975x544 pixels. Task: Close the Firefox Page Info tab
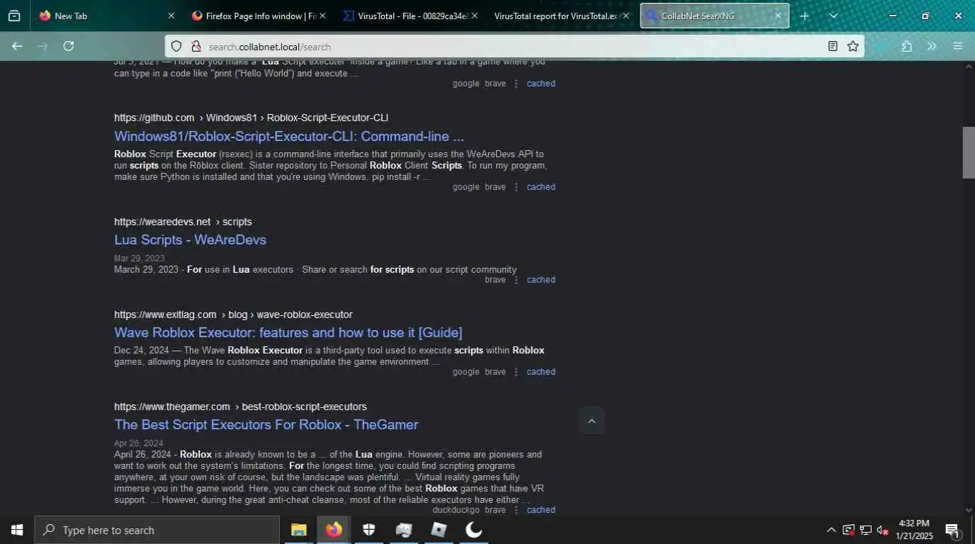click(x=323, y=16)
